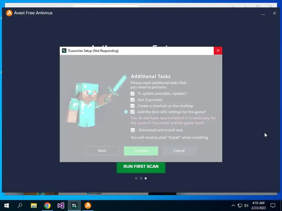Toggle the Run TLauncher checkbox

pyautogui.click(x=132, y=100)
